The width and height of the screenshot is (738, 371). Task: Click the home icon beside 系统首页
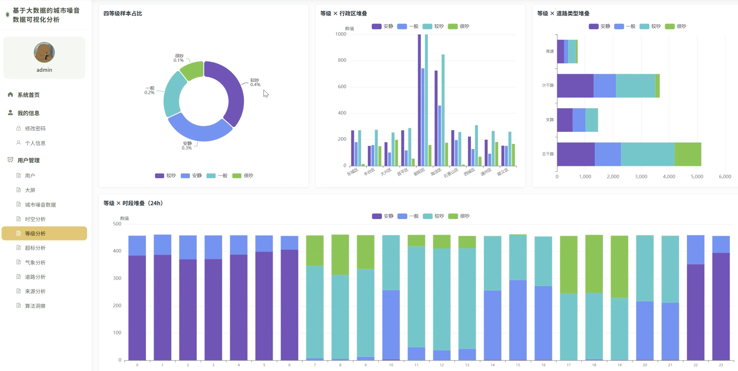click(10, 95)
